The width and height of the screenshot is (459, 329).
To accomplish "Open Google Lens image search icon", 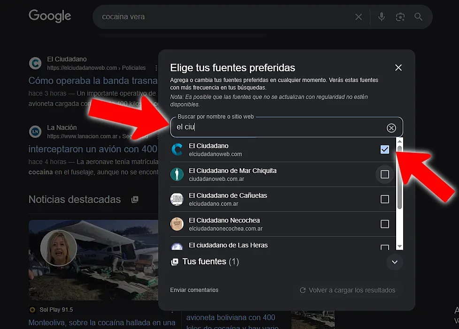I will (400, 17).
